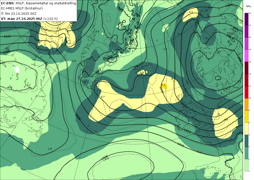Screen dimensions: 254x180
Task: Click the '996' isobar label on the map
Action: click(x=235, y=27)
